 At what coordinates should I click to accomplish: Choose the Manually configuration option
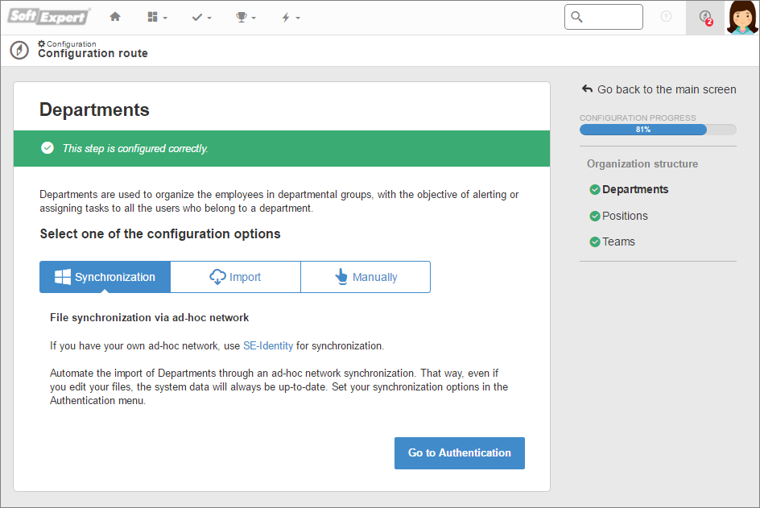366,277
